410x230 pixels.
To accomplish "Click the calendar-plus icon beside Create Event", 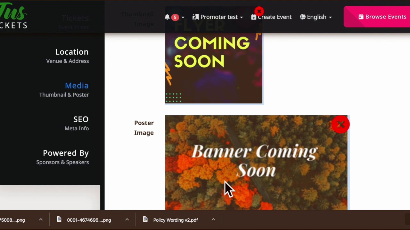I will click(254, 17).
